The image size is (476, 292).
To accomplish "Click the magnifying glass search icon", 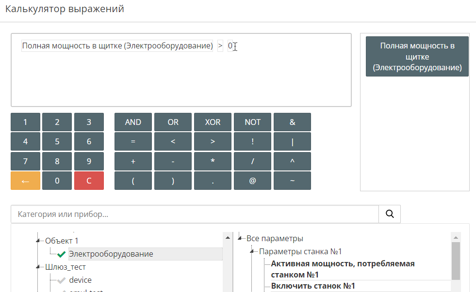I will [390, 214].
